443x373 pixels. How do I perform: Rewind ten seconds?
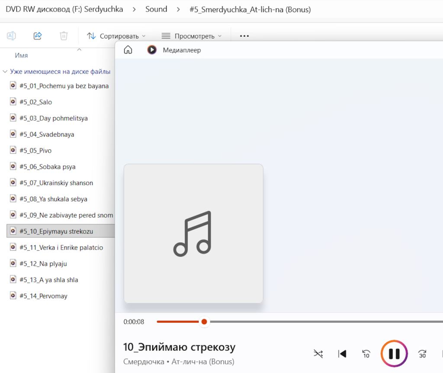(366, 354)
